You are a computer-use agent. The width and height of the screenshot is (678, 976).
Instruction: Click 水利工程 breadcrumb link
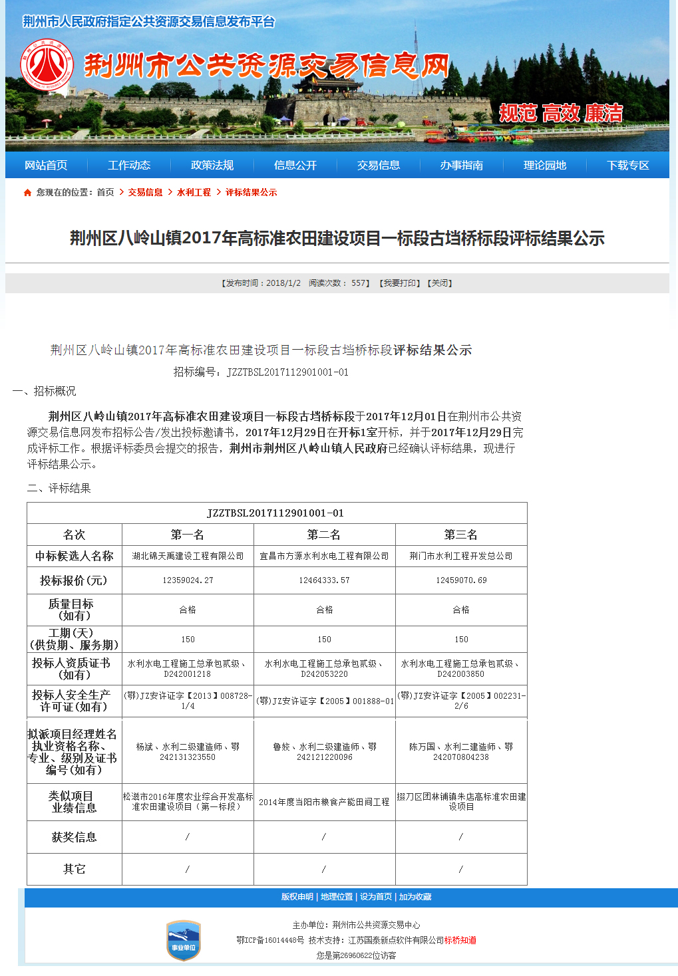coord(194,192)
